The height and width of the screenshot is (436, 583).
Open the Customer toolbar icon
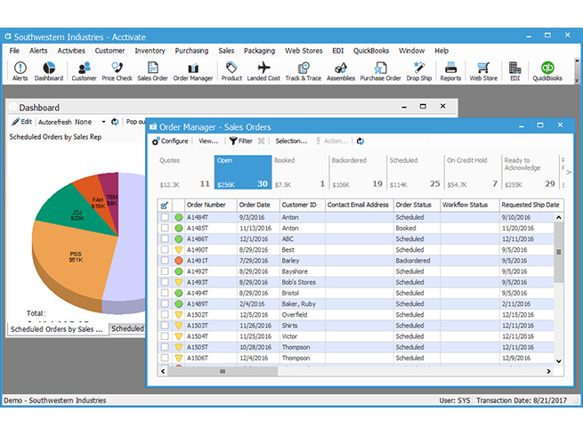pyautogui.click(x=84, y=71)
